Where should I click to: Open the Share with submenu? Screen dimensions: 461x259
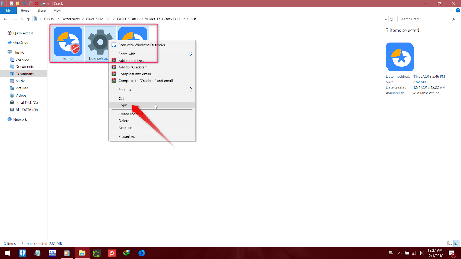coord(152,54)
